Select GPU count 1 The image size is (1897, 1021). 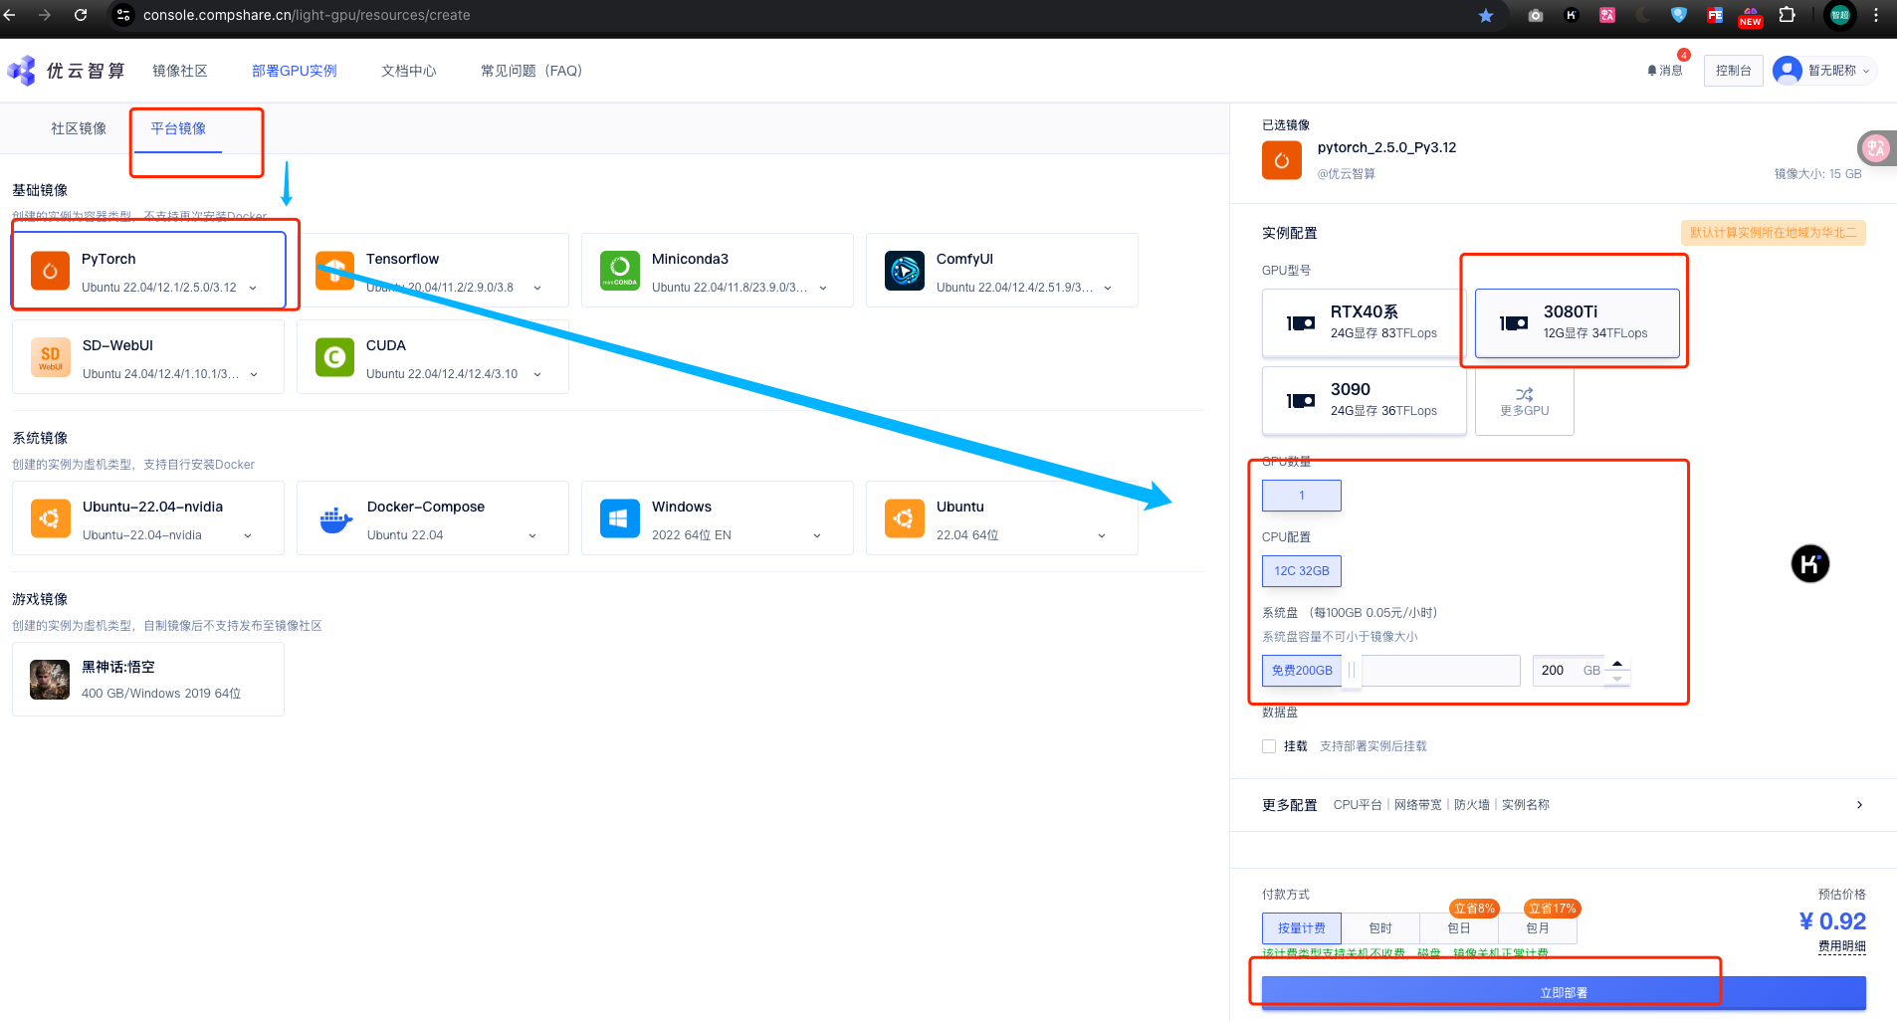point(1302,496)
